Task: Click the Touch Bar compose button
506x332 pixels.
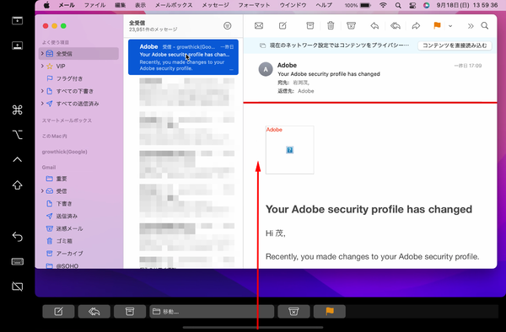Action: [x=58, y=312]
